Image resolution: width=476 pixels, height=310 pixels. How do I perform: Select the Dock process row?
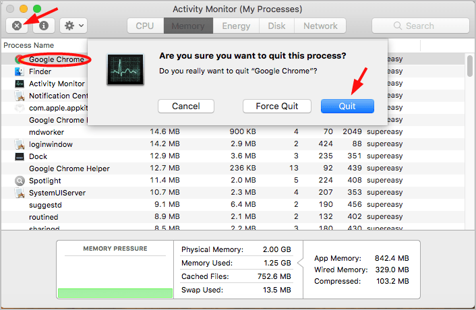(x=233, y=156)
